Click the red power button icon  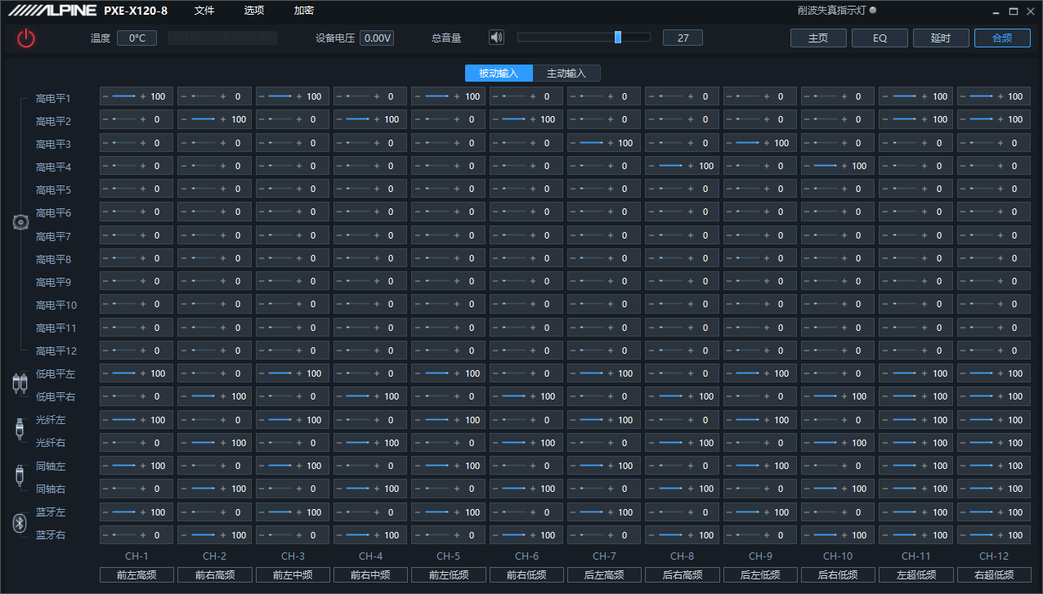click(26, 38)
